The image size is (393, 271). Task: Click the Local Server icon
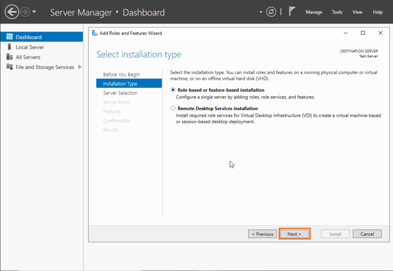point(9,47)
